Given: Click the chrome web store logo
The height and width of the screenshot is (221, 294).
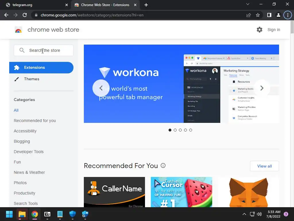Looking at the screenshot, I should 18,30.
